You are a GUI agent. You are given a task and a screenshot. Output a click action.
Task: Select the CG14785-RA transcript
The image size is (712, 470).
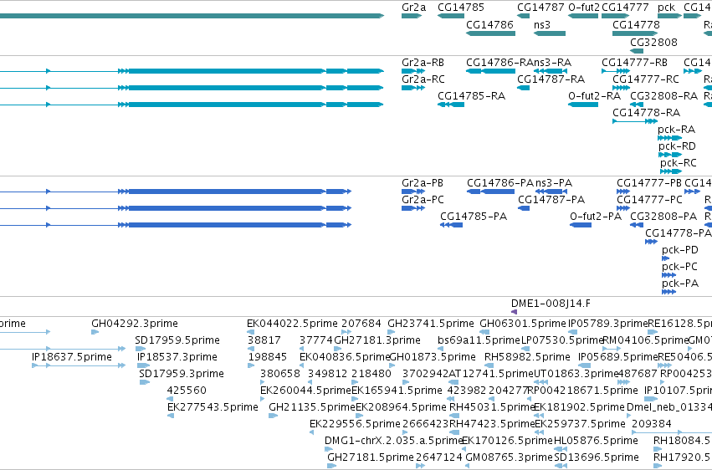point(451,105)
